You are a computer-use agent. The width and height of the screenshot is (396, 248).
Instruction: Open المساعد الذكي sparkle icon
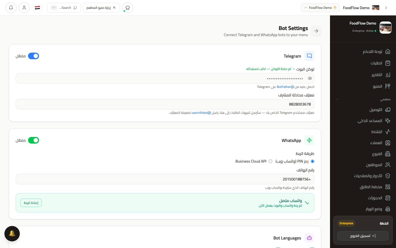pos(388,121)
